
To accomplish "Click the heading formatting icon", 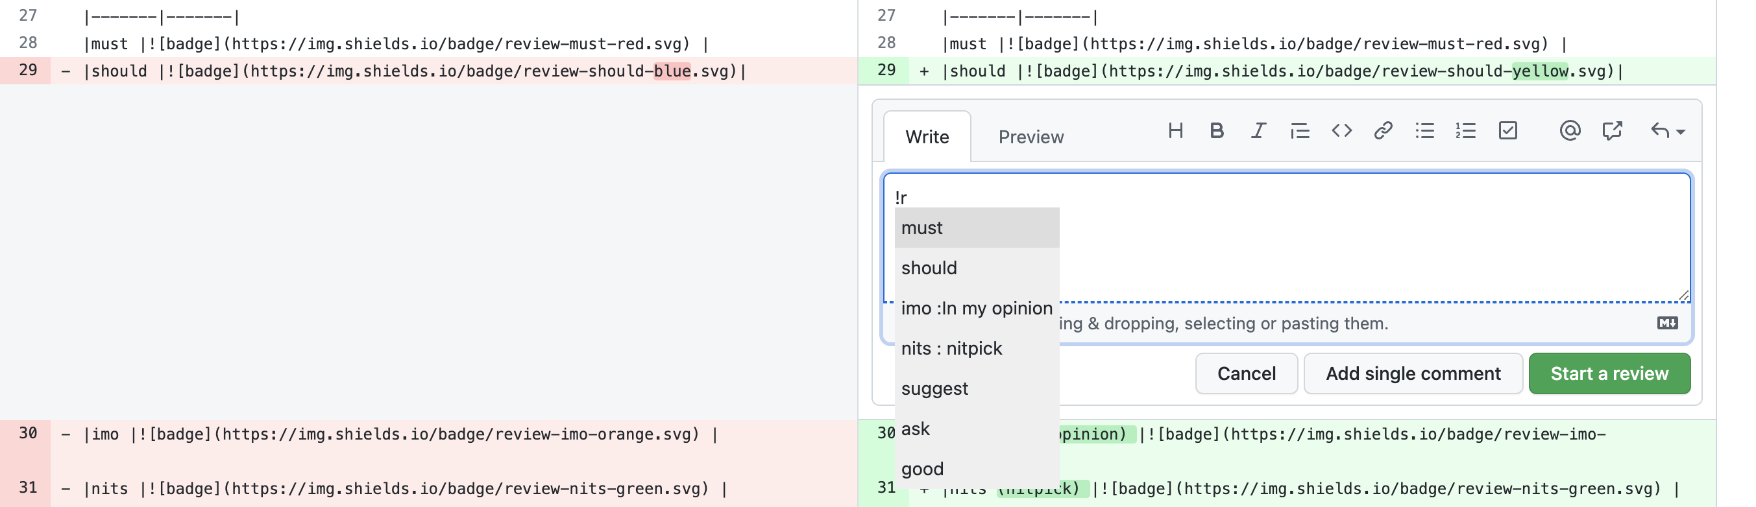I will click(x=1175, y=131).
